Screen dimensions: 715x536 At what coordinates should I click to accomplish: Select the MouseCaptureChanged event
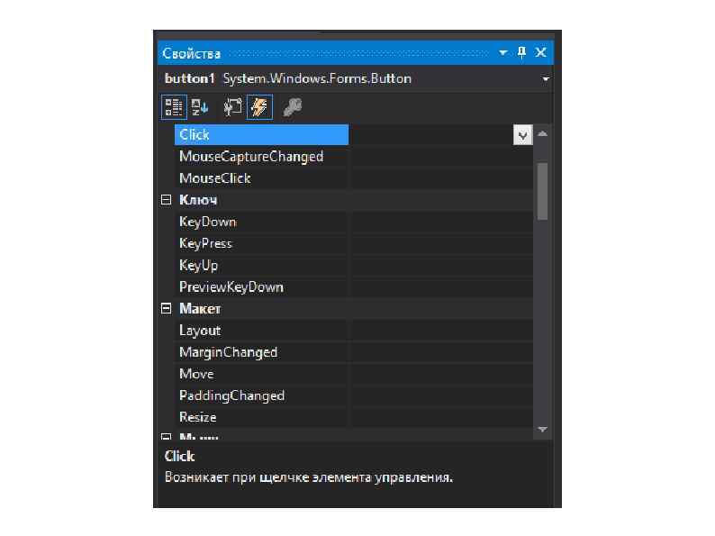click(251, 157)
